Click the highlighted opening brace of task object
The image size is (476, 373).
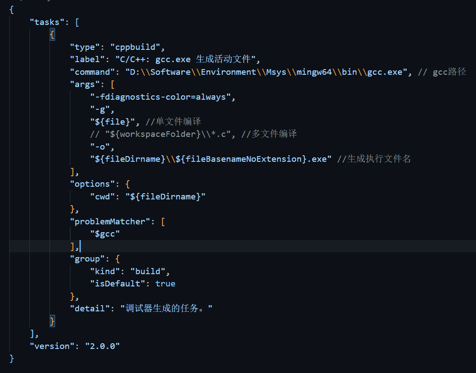(52, 35)
